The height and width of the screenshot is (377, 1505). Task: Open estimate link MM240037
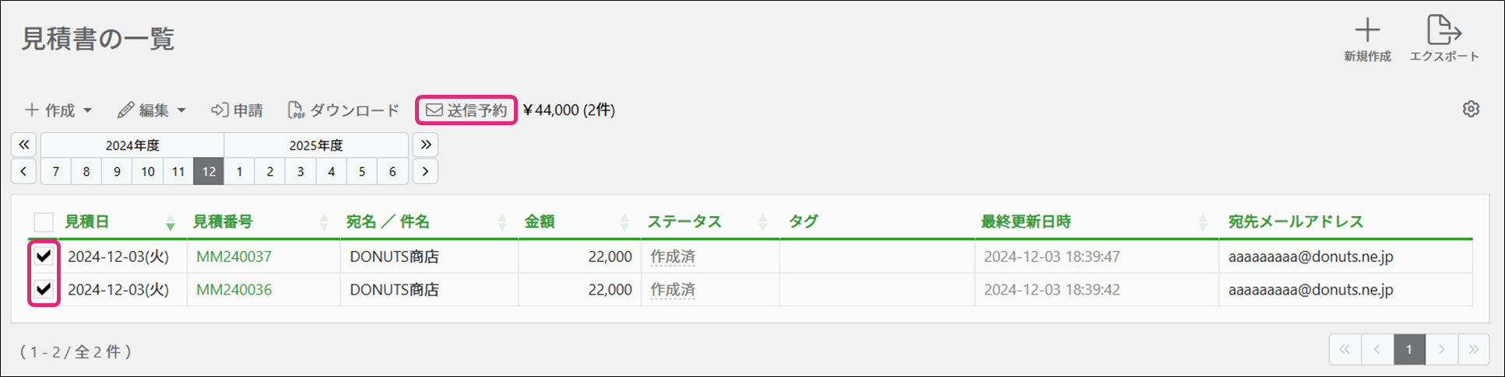point(234,257)
